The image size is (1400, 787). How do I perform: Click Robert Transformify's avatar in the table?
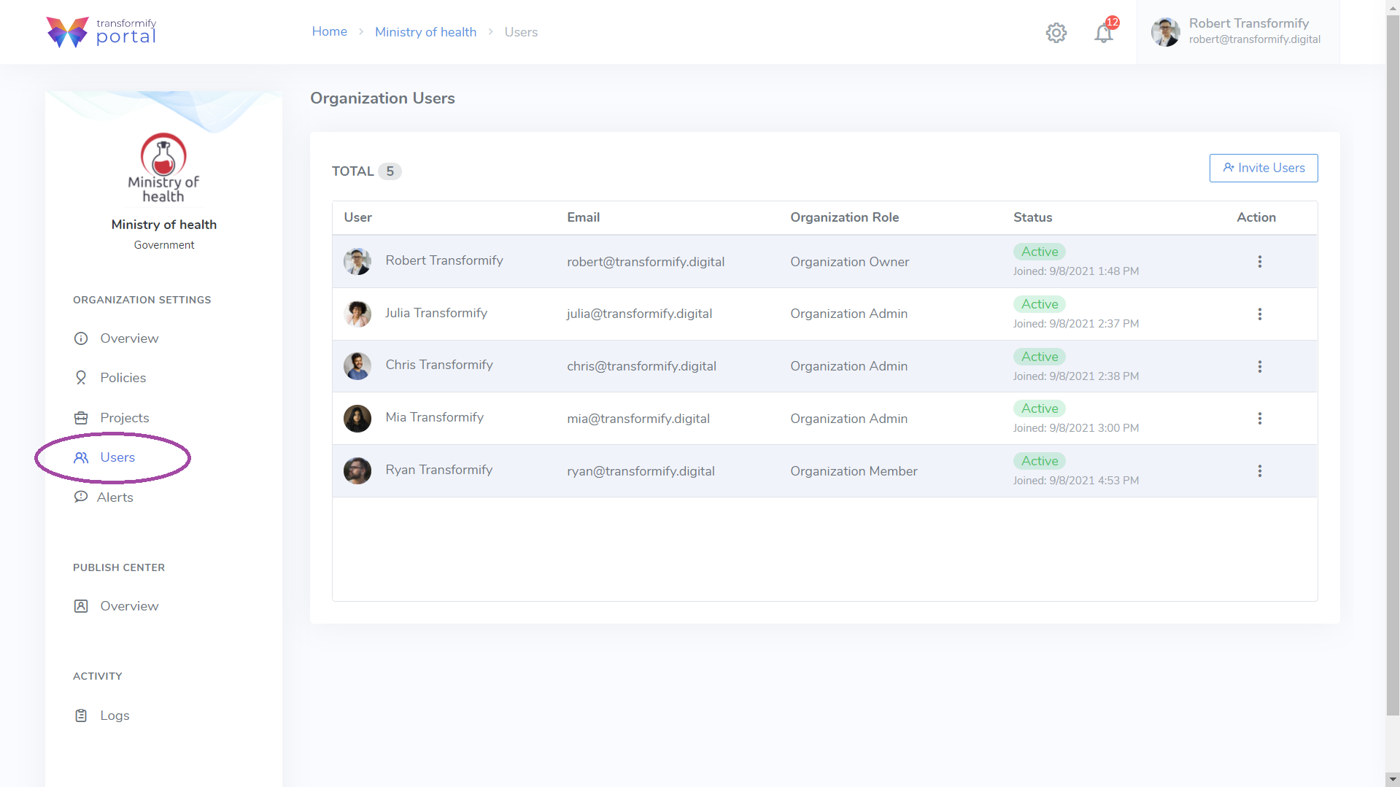click(x=357, y=261)
